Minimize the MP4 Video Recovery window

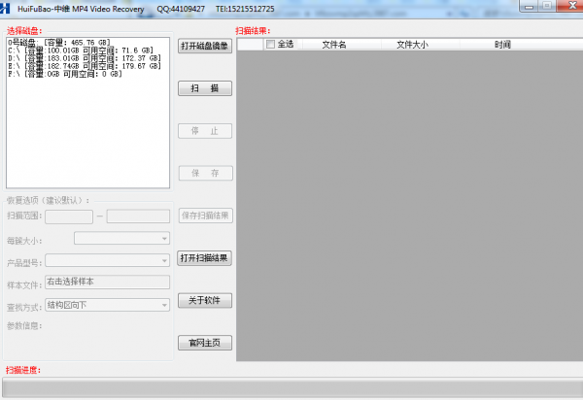(529, 6)
